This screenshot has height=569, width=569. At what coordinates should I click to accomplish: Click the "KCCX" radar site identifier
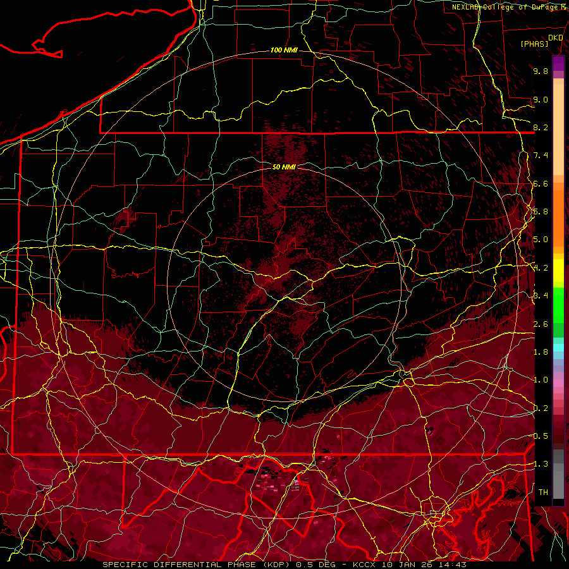tap(365, 565)
